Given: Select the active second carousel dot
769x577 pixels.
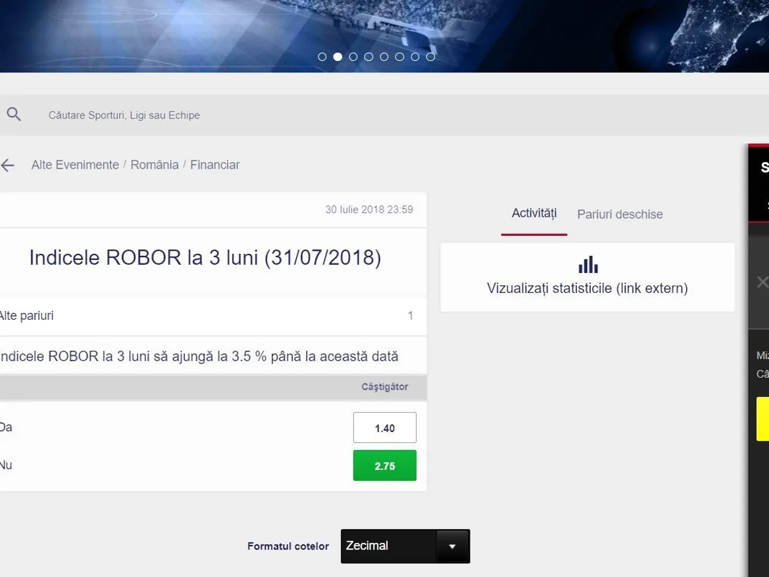Looking at the screenshot, I should tap(338, 56).
